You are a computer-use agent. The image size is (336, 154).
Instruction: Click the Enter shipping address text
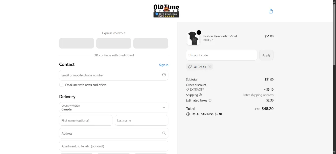258,95
